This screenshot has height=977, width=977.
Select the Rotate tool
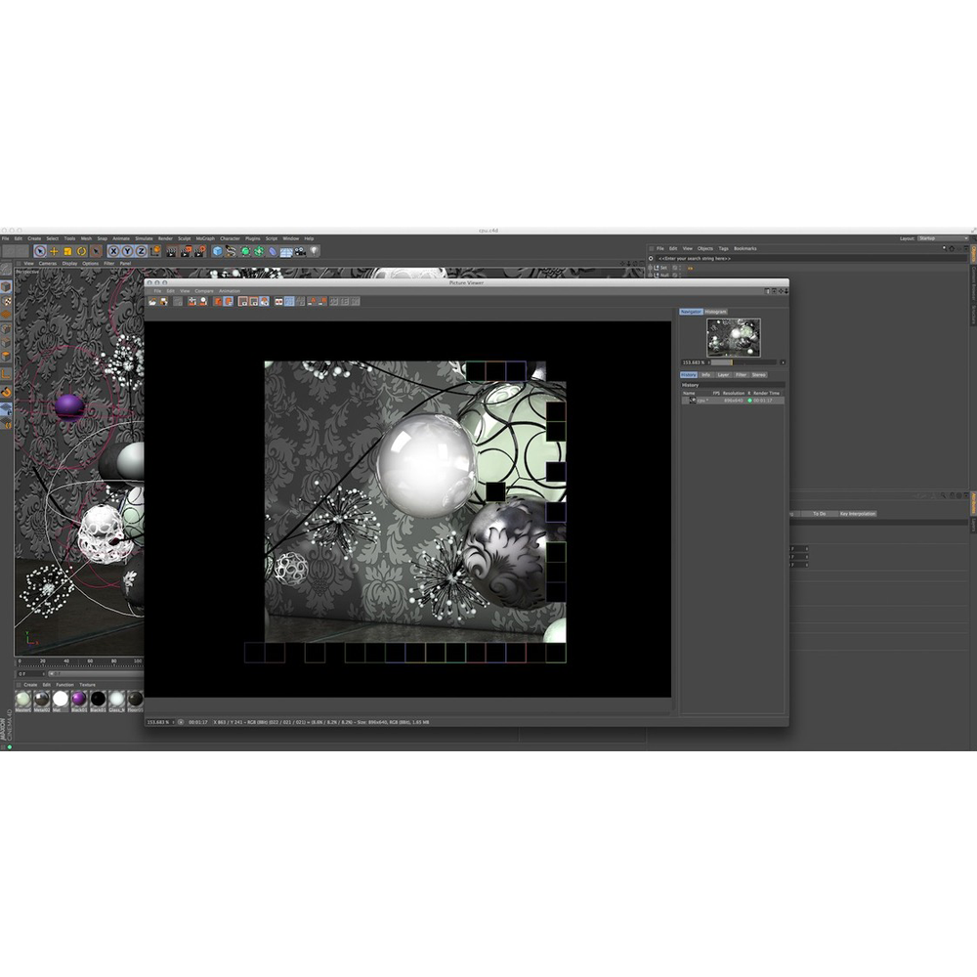pos(81,251)
